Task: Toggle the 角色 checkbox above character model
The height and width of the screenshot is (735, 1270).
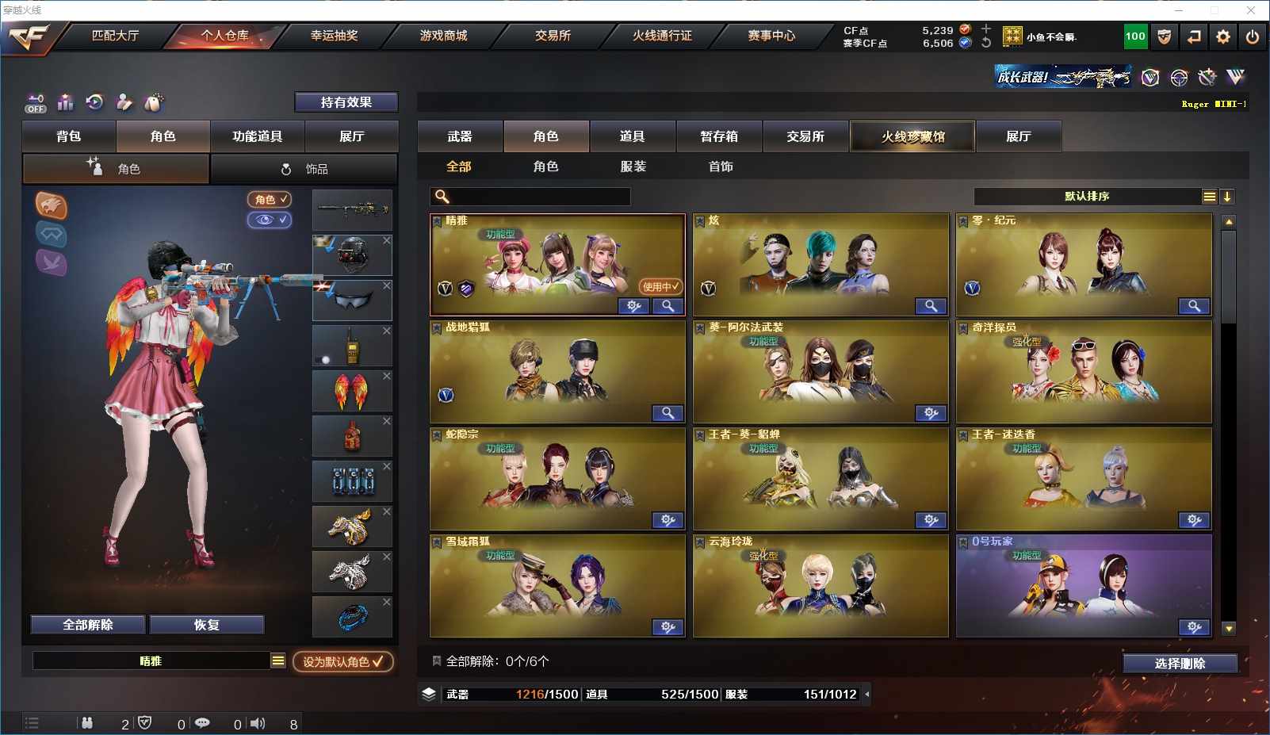Action: point(270,199)
